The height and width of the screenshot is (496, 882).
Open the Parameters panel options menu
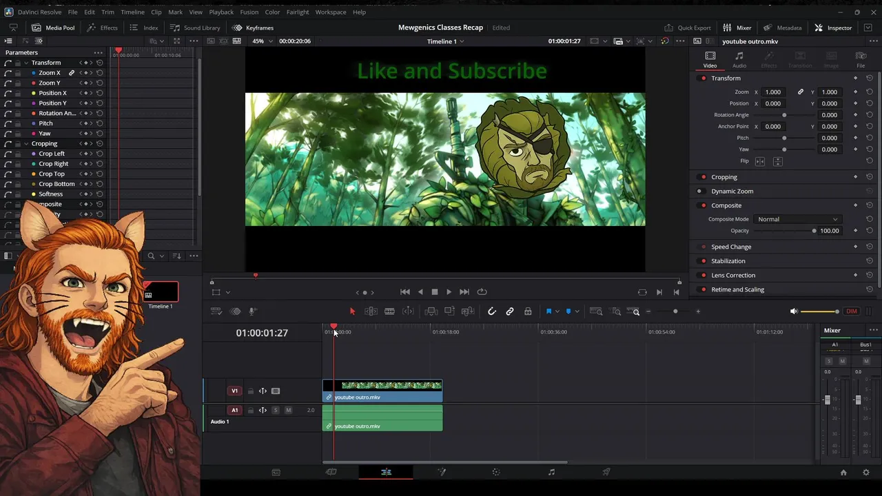coord(99,52)
